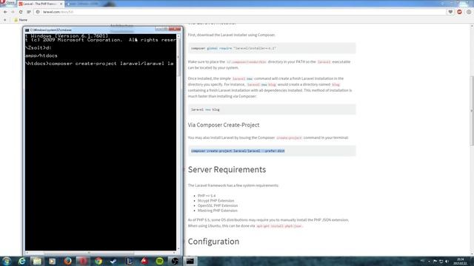Click the page vertical scrollbar thumb
The image size is (474, 266).
click(472, 110)
